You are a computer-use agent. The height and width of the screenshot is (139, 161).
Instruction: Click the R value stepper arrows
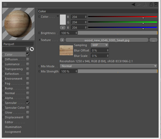pyautogui.click(x=86, y=17)
